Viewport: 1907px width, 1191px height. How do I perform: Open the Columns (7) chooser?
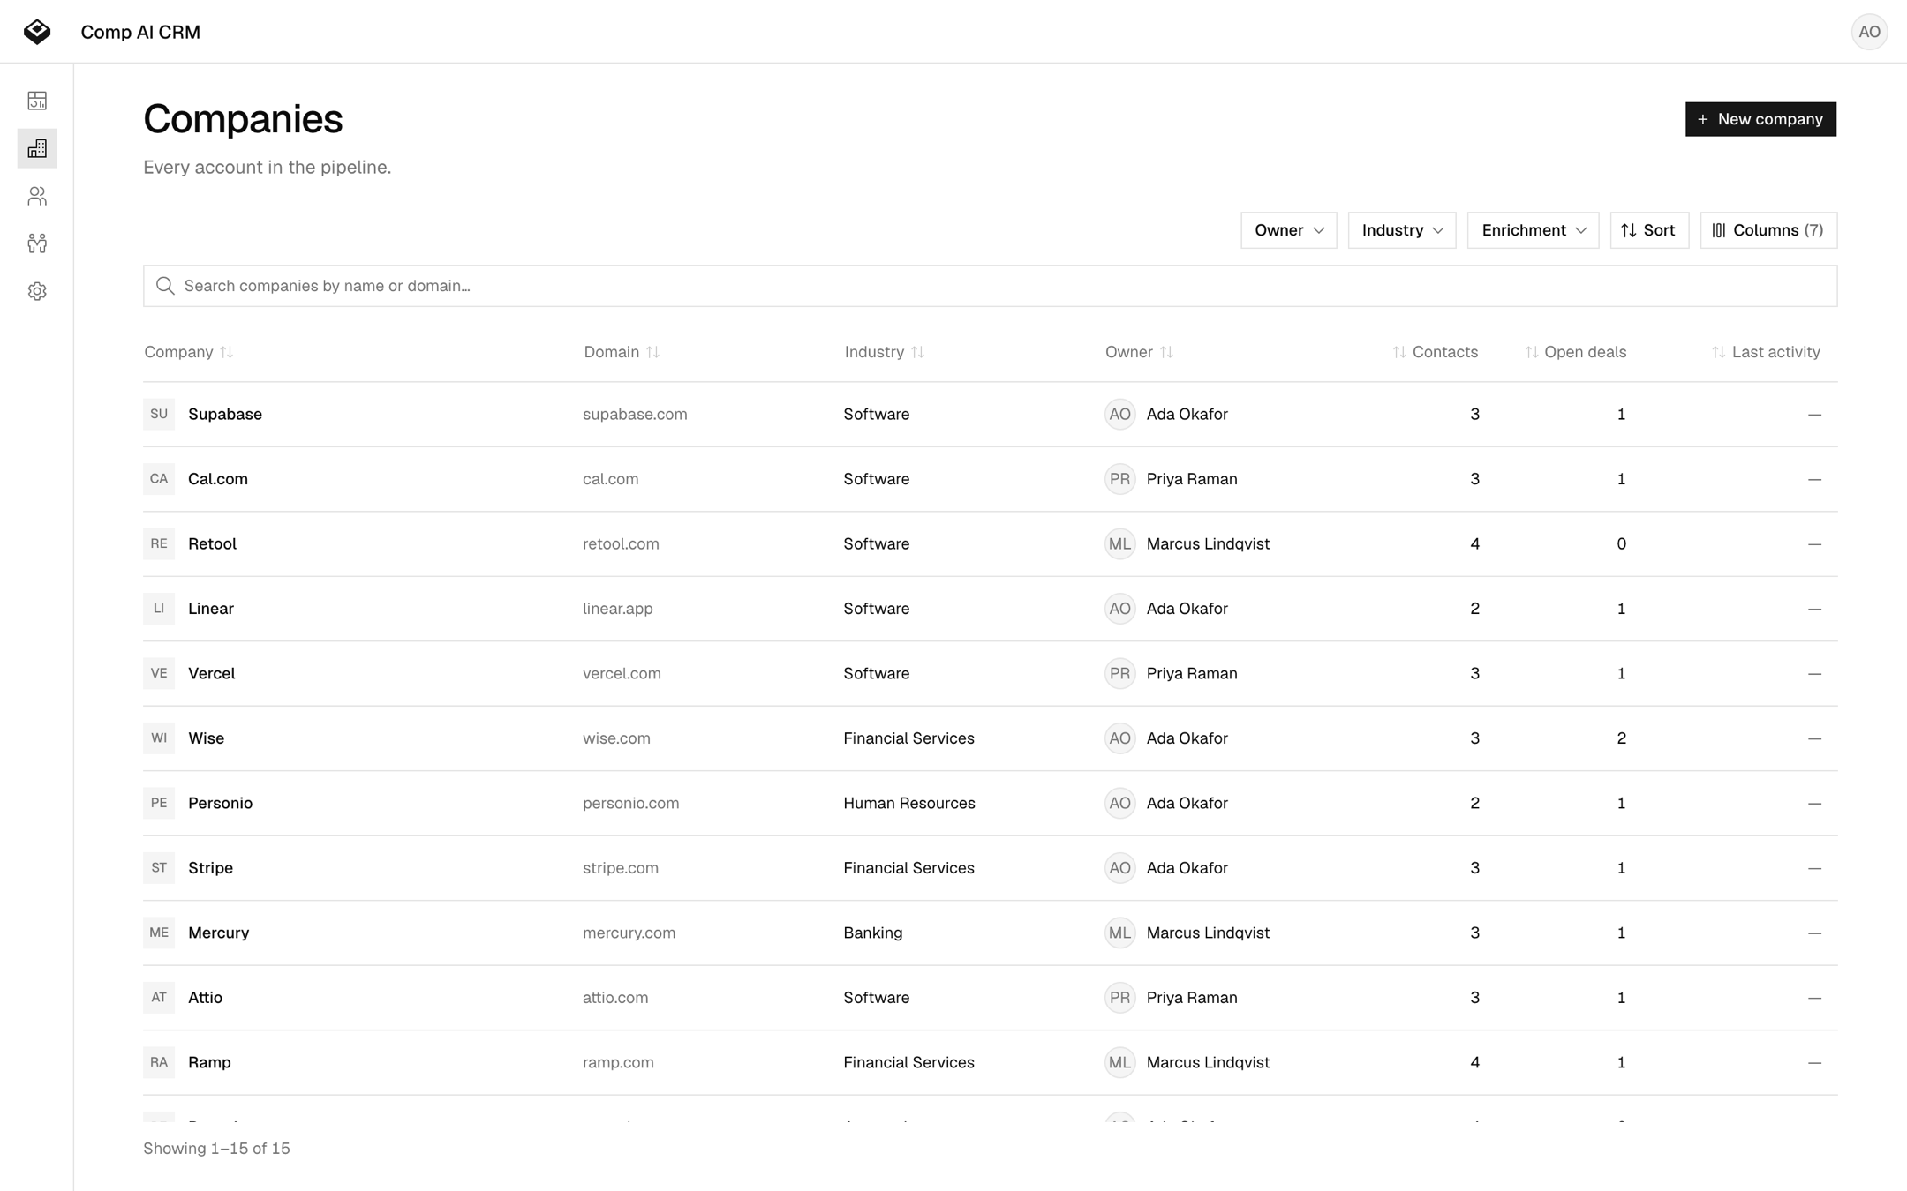pos(1768,230)
